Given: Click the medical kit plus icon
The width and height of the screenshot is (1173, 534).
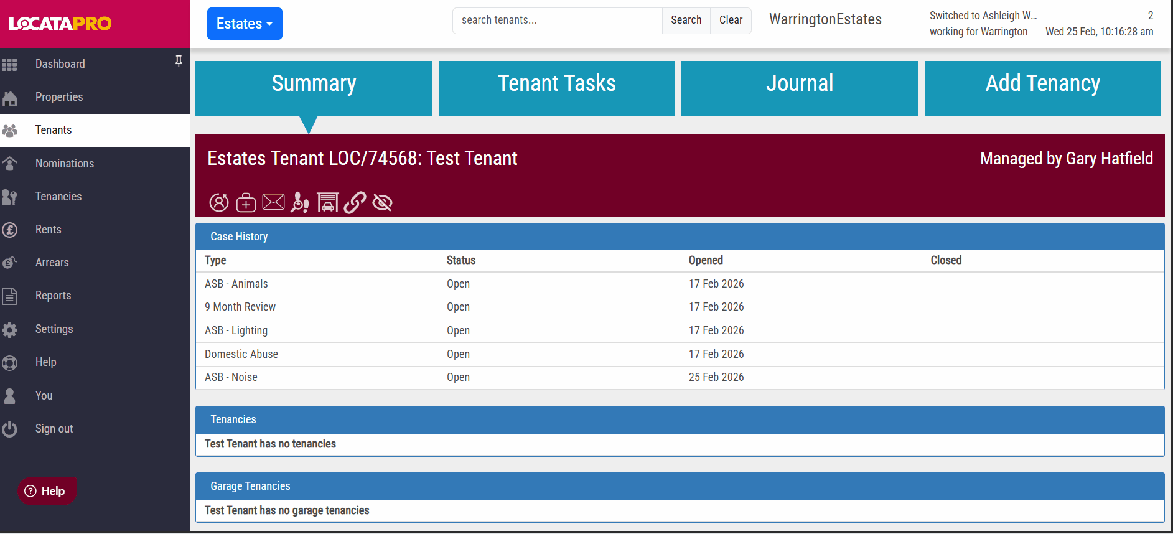Looking at the screenshot, I should [246, 202].
